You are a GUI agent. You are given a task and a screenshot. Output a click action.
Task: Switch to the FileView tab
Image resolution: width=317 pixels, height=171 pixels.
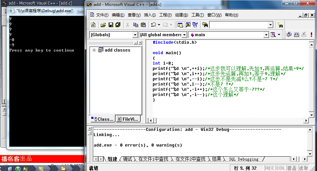(x=128, y=119)
